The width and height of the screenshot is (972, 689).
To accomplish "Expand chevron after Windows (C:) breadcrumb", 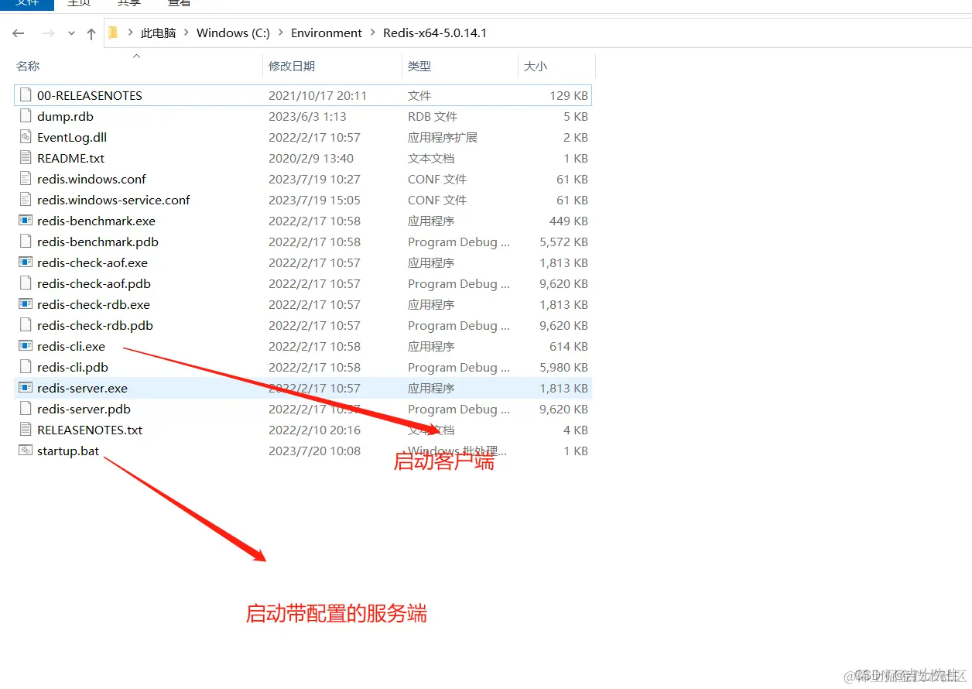I will pos(280,33).
